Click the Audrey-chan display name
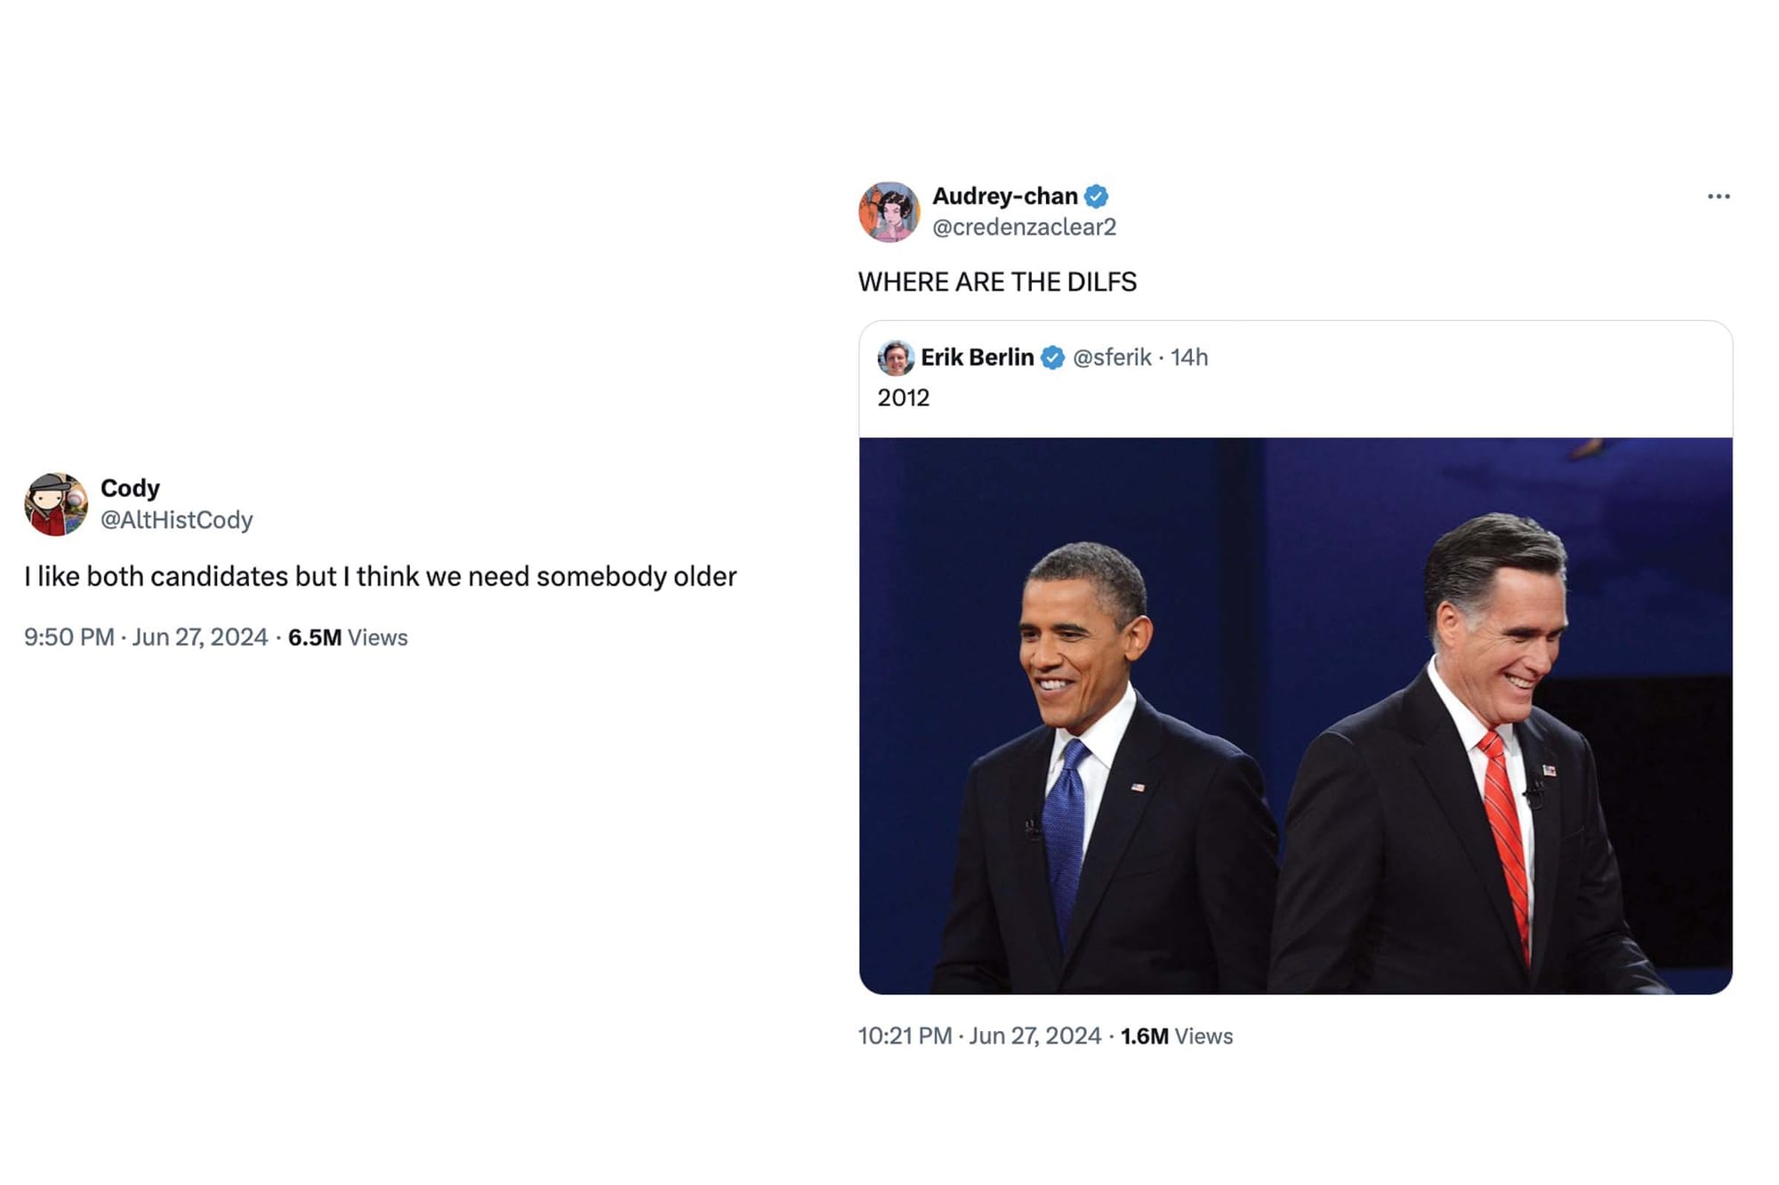1779x1185 pixels. [1004, 196]
